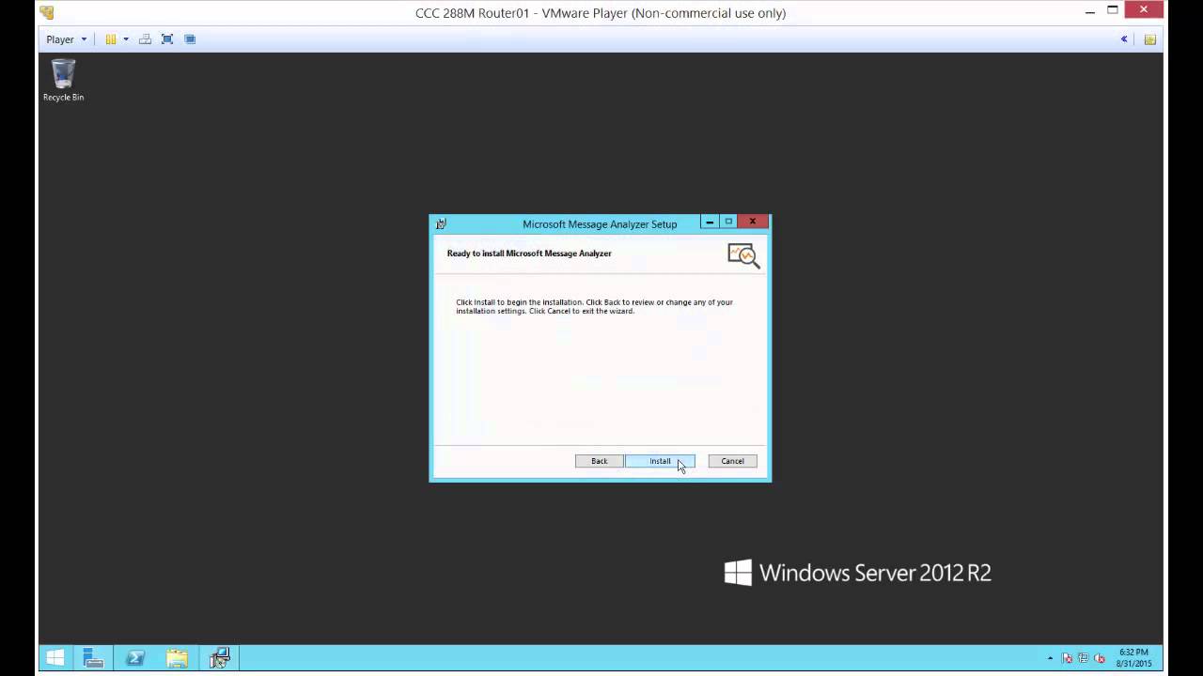
Task: Send Ctrl+Alt+Del to the virtual machine
Action: tap(145, 39)
